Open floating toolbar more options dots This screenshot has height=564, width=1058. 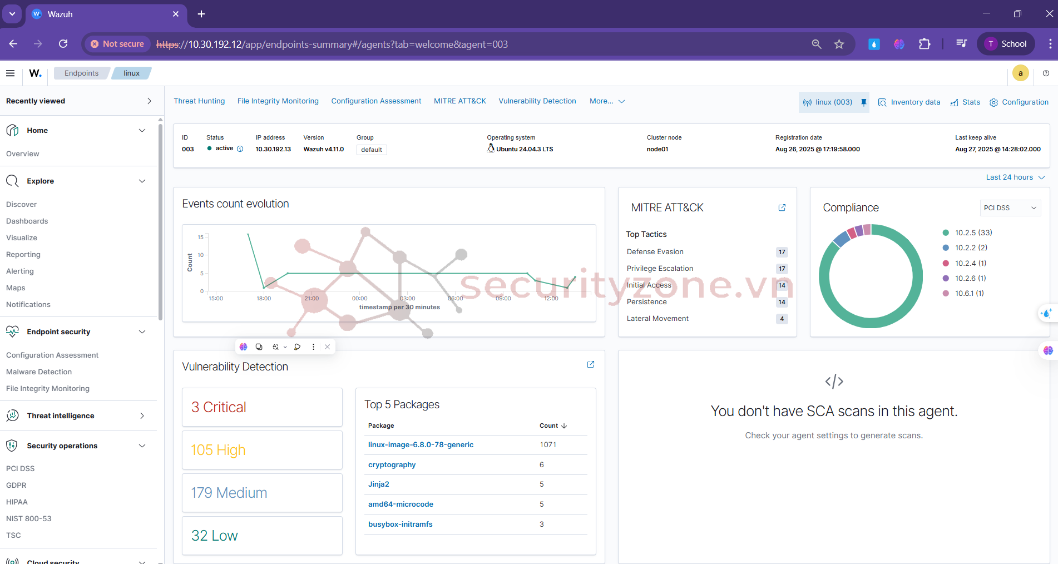click(313, 347)
